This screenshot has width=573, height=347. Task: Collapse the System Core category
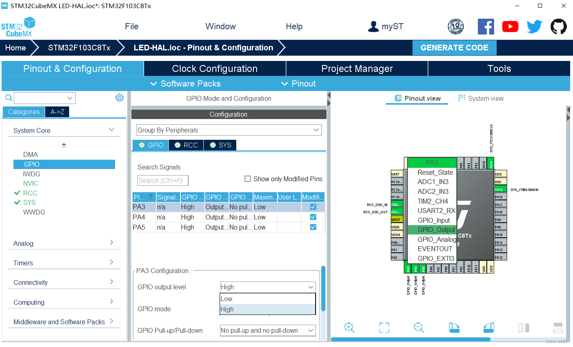(111, 130)
